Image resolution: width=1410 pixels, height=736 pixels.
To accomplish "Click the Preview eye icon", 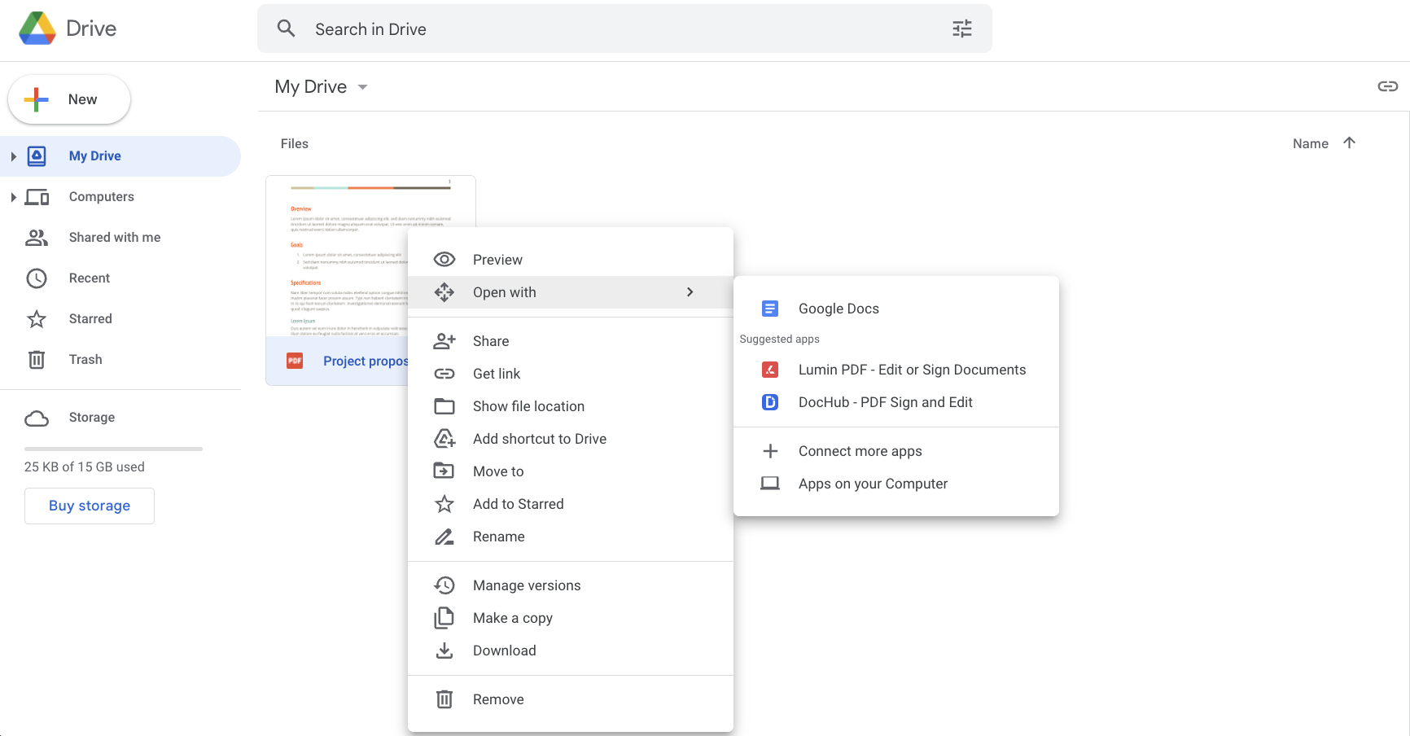I will tap(444, 260).
